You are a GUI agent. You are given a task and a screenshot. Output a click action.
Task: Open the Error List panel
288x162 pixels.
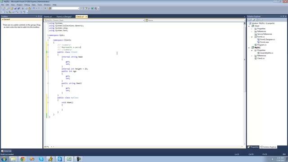tap(6, 151)
